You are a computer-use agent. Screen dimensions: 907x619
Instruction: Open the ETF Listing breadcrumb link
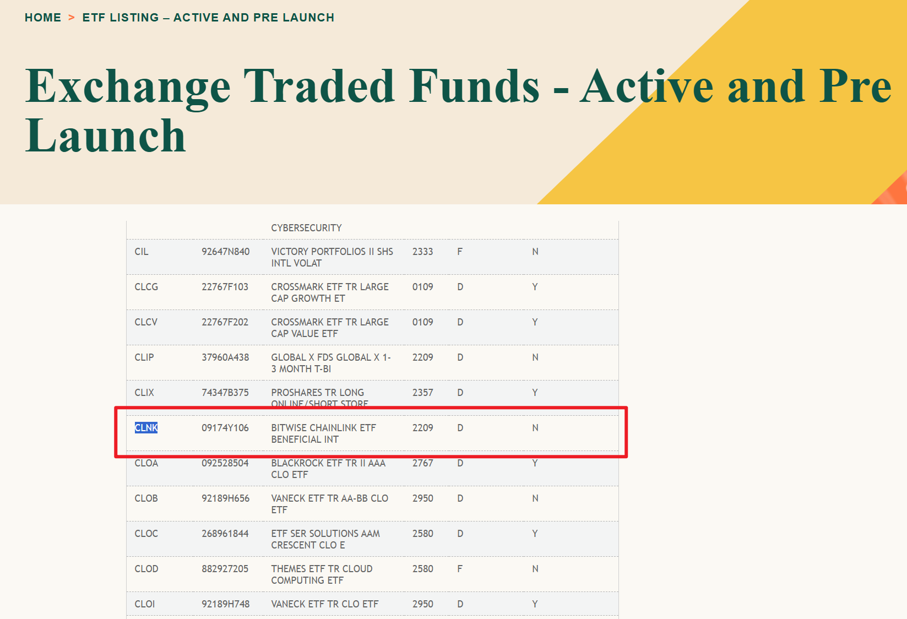[208, 18]
